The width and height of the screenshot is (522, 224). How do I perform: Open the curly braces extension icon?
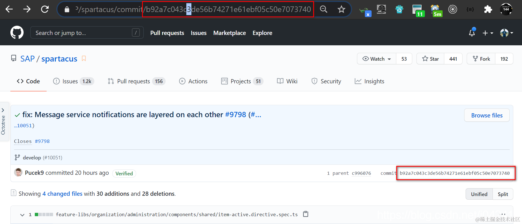pyautogui.click(x=470, y=9)
